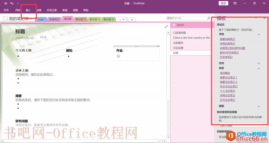
Task: Click the expand page full-view arrow icon
Action: [166, 27]
